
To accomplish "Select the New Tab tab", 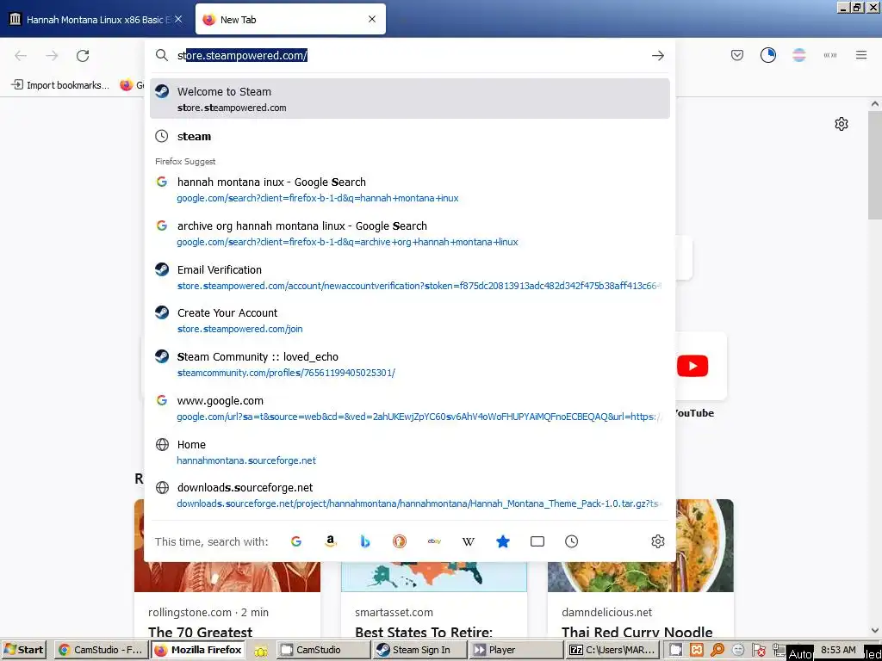I will [290, 19].
